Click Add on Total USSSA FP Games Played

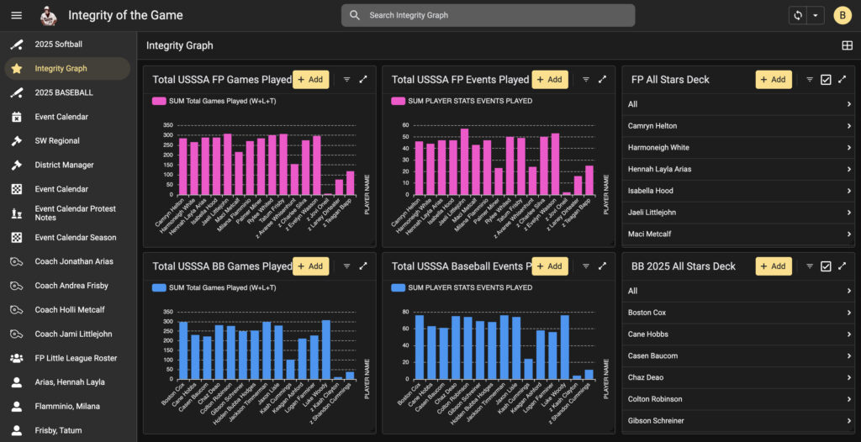(x=310, y=80)
